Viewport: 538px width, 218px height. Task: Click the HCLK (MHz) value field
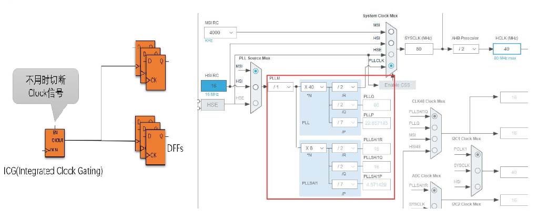pos(507,48)
